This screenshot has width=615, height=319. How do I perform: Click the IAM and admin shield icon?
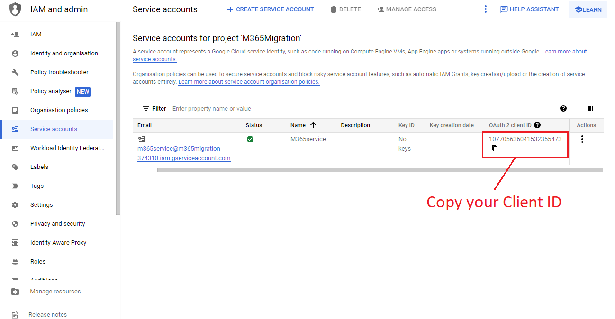15,9
